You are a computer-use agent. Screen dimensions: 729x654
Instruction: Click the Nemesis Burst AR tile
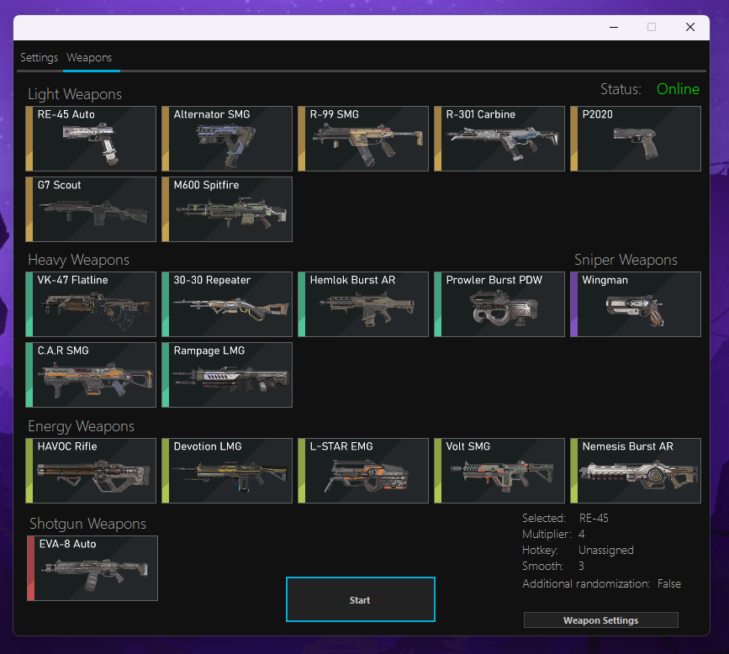636,471
